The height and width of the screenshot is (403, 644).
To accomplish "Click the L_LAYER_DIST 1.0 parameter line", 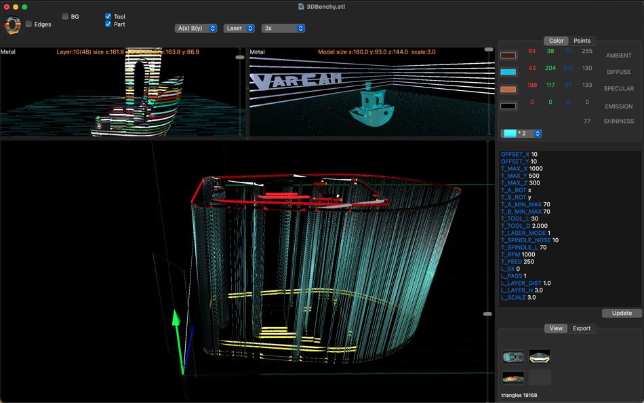I will tap(526, 283).
